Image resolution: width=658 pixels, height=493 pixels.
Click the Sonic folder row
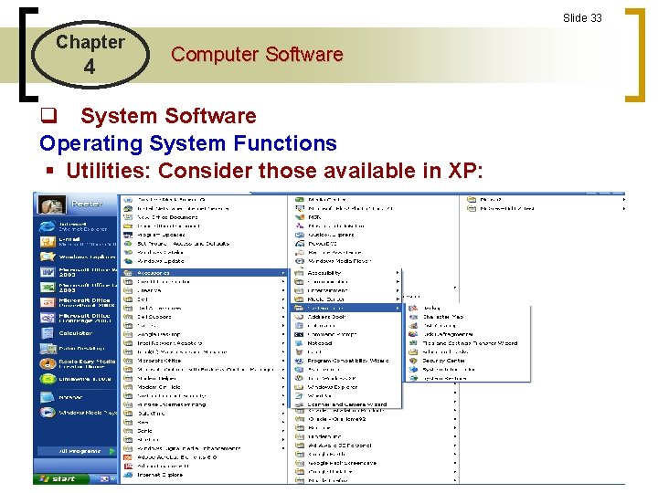(x=204, y=431)
